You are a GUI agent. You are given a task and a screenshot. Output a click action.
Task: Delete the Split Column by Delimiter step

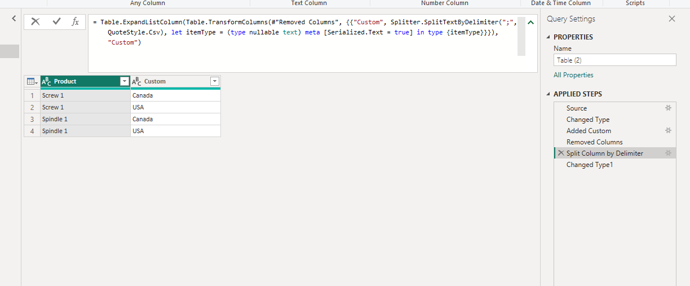pyautogui.click(x=561, y=153)
